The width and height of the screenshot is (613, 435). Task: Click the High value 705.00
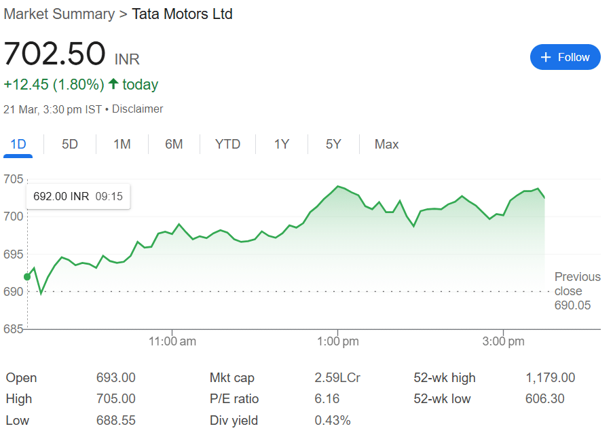115,398
